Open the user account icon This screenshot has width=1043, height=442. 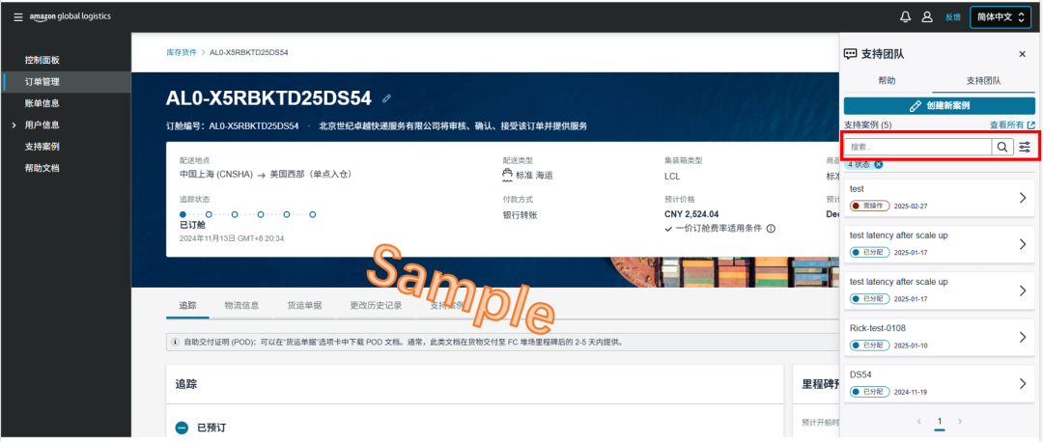(x=926, y=17)
